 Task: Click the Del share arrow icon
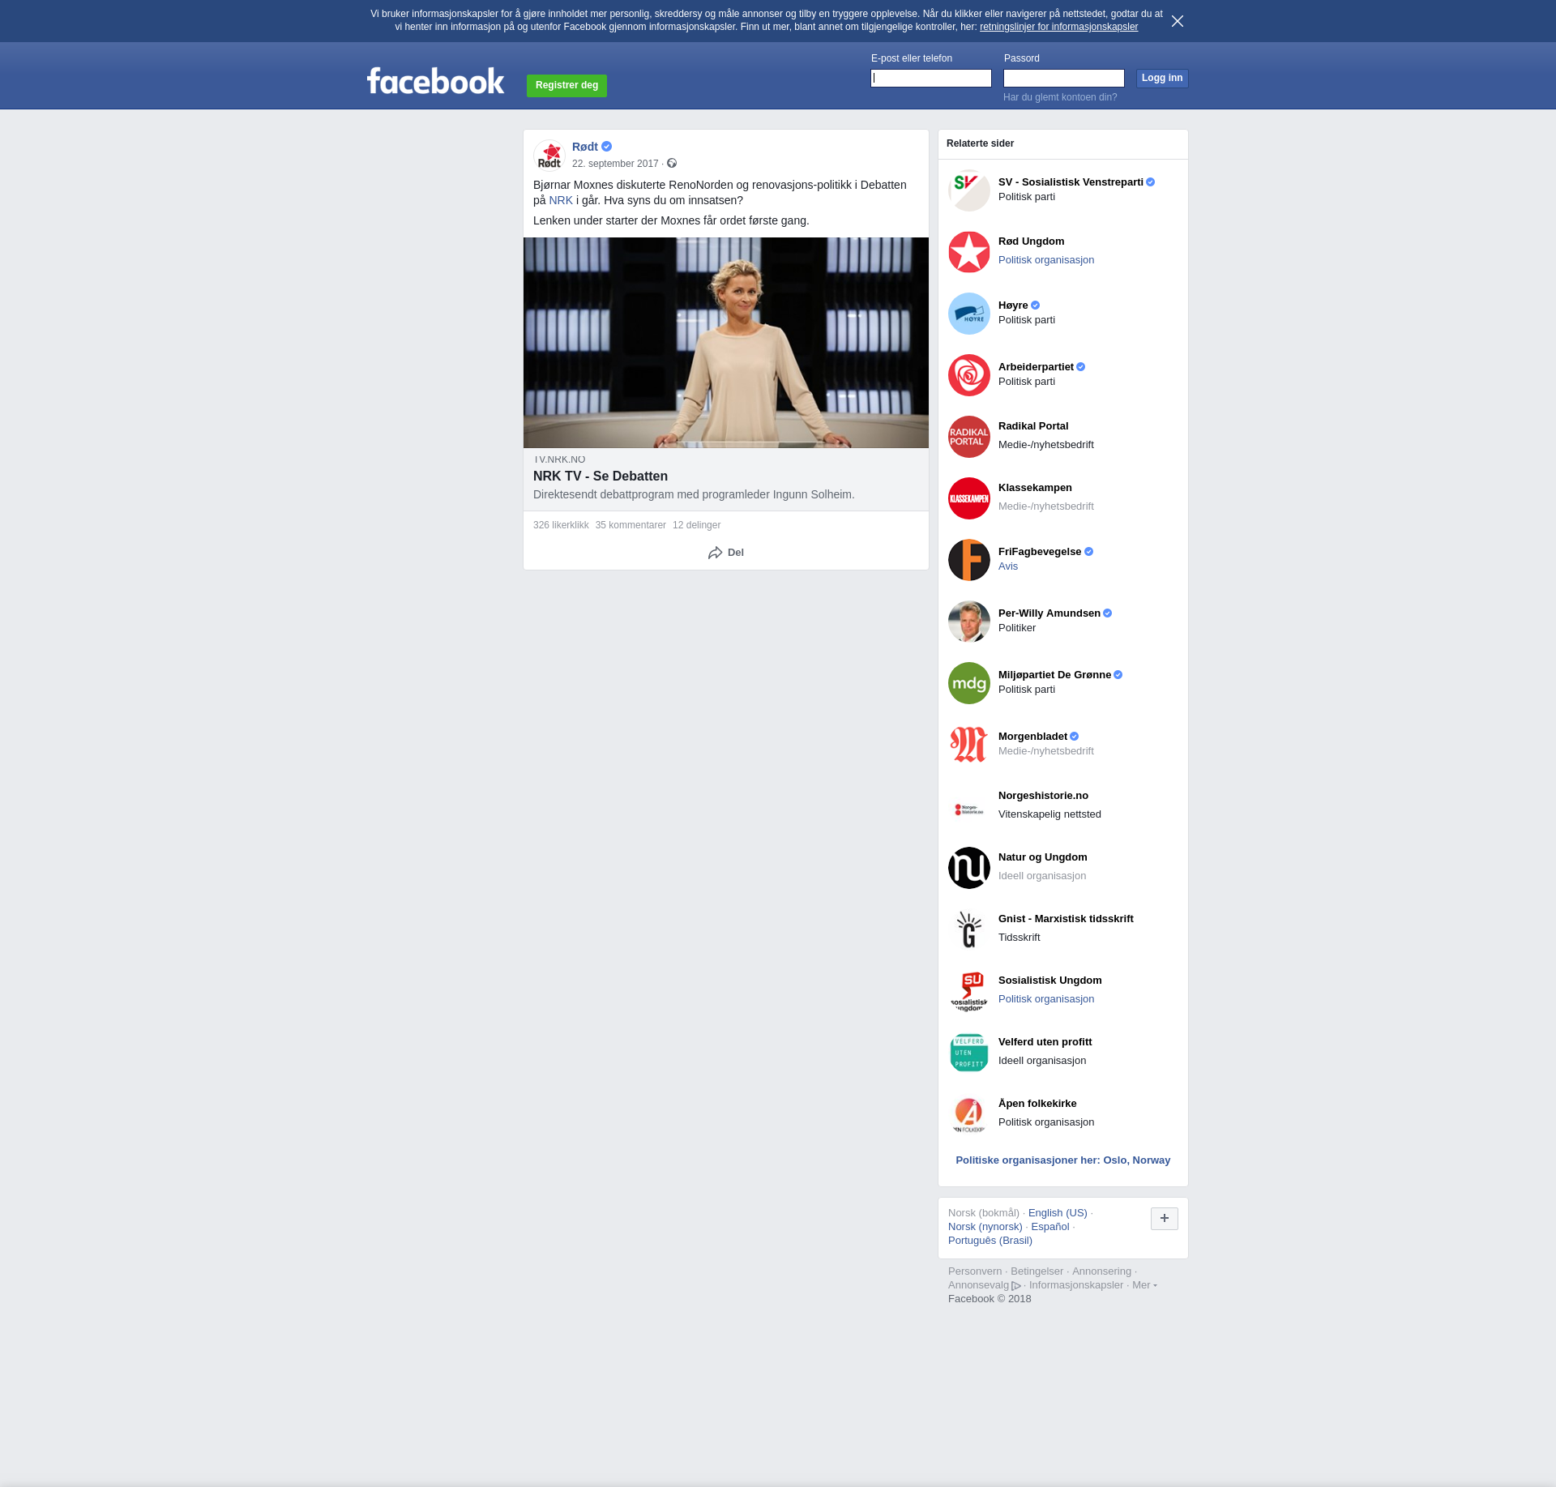(x=715, y=553)
